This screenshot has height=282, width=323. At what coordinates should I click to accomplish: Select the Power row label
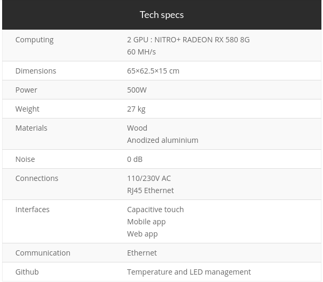[26, 90]
